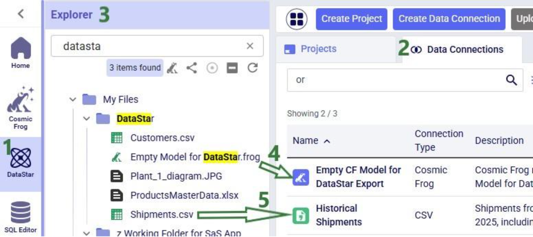533x237 pixels.
Task: Refresh the Explorer file list
Action: [252, 68]
